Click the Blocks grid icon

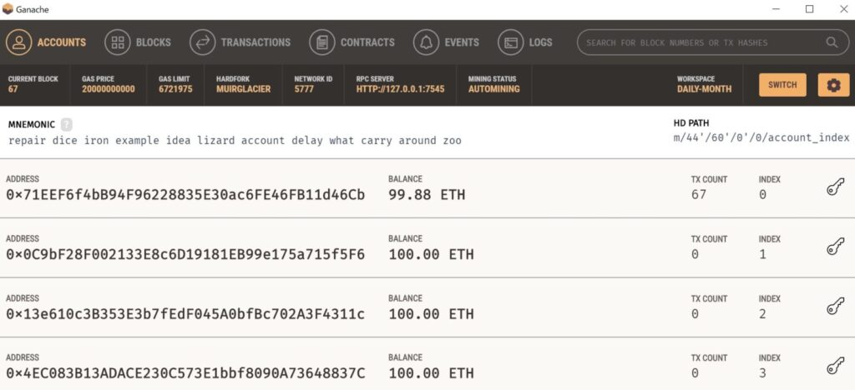pos(118,42)
